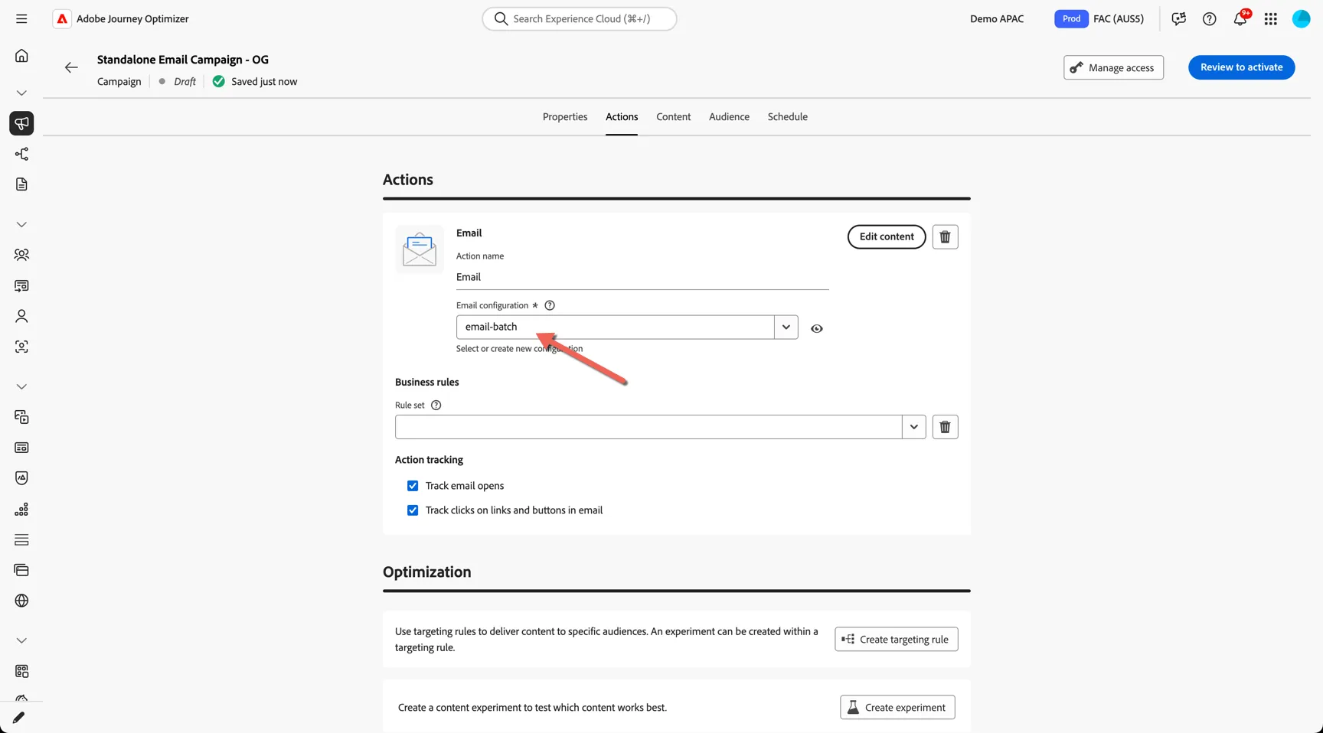Switch to the Schedule tab
The width and height of the screenshot is (1323, 733).
click(x=787, y=117)
